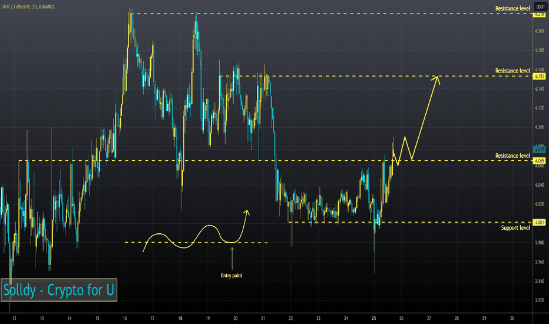
Task: Select the 4.001 support price tag
Action: click(x=539, y=223)
